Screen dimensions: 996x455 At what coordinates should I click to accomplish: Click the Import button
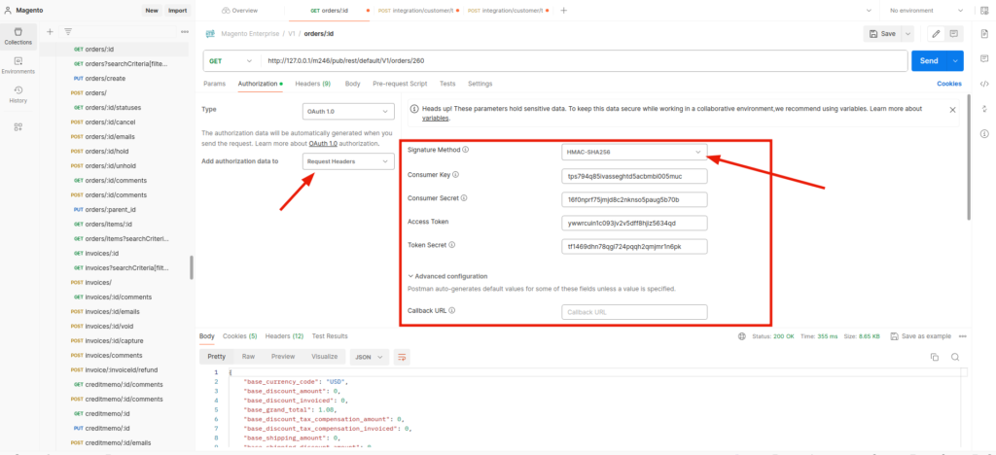[x=177, y=10]
